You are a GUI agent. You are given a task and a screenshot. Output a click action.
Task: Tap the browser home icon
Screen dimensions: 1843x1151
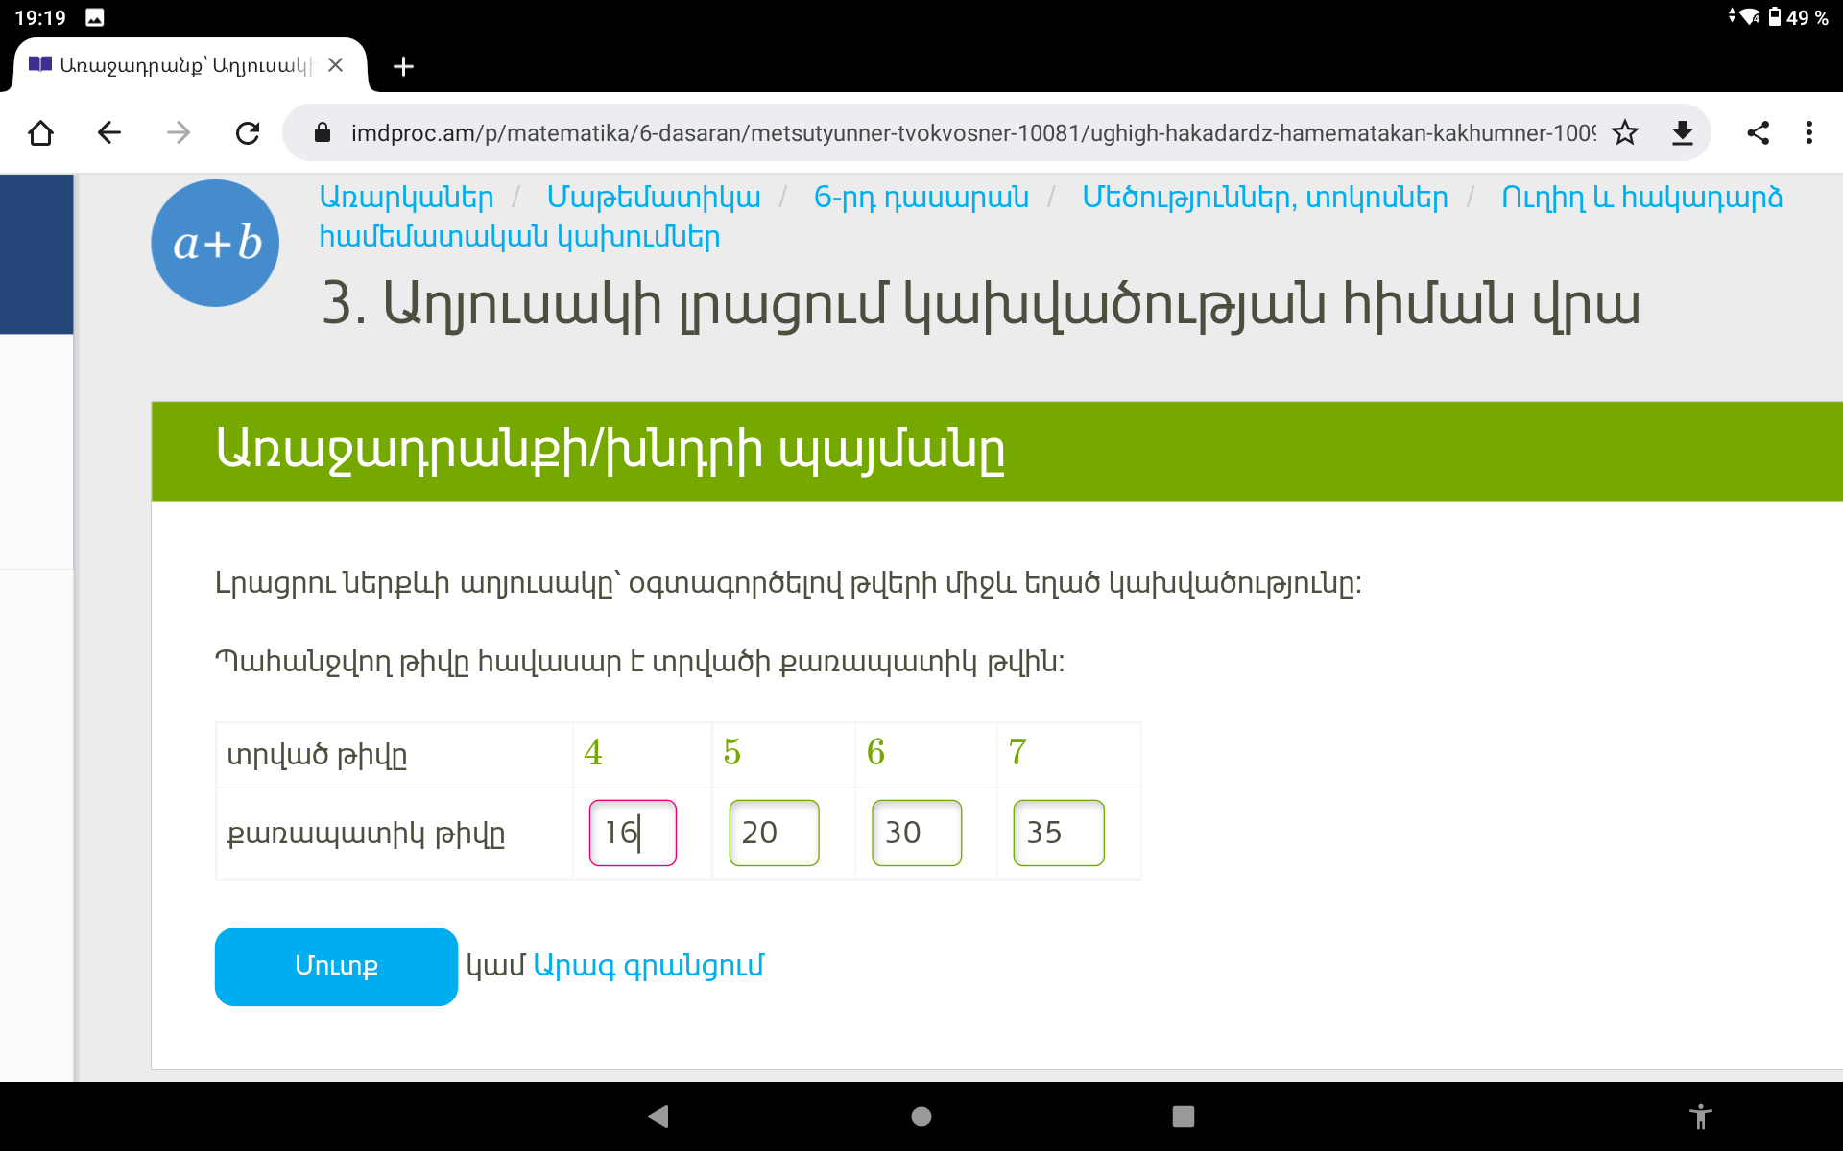[x=40, y=132]
